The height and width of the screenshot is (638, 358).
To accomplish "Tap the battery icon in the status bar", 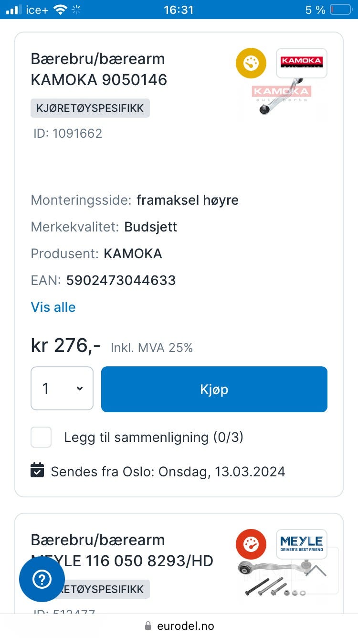I will click(x=340, y=10).
